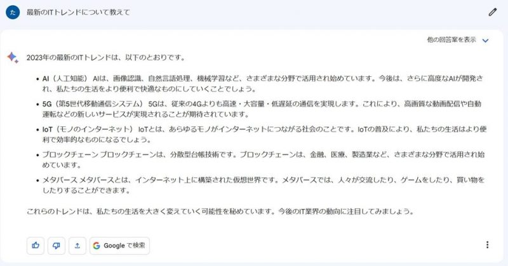The height and width of the screenshot is (266, 508).
Task: Click the intro sentence starting with '2023年の最新'
Action: click(106, 58)
